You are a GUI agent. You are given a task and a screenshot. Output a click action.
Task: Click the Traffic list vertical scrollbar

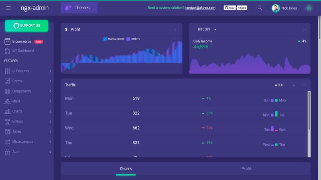tap(309, 110)
